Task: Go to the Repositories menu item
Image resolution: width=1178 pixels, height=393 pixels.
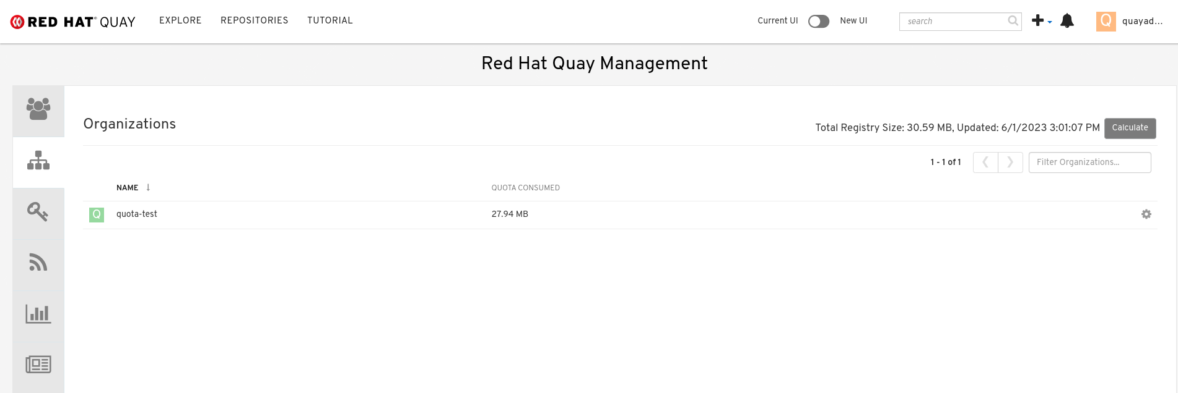Action: tap(254, 20)
